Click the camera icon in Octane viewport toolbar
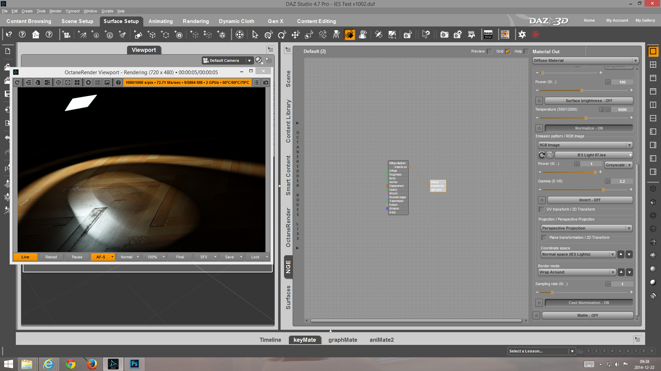Viewport: 661px width, 371px height. tap(266, 82)
